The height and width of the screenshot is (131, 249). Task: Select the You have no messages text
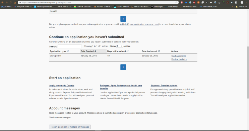tap(60, 118)
